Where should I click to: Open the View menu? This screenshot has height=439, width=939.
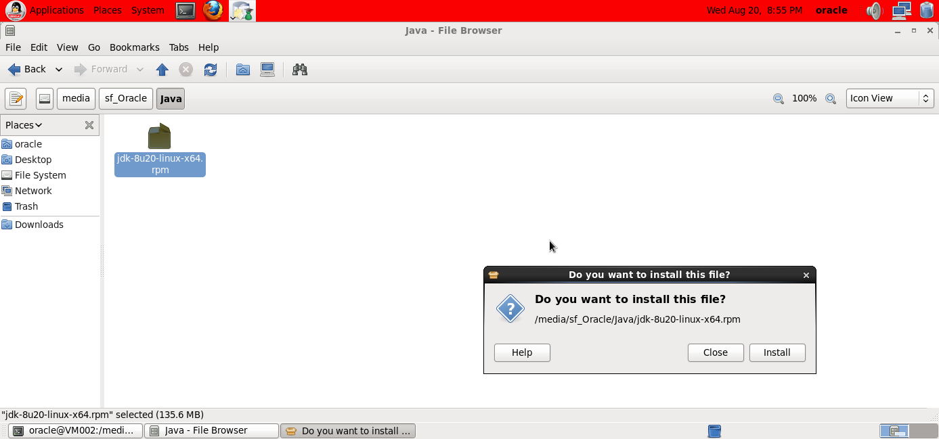click(67, 47)
